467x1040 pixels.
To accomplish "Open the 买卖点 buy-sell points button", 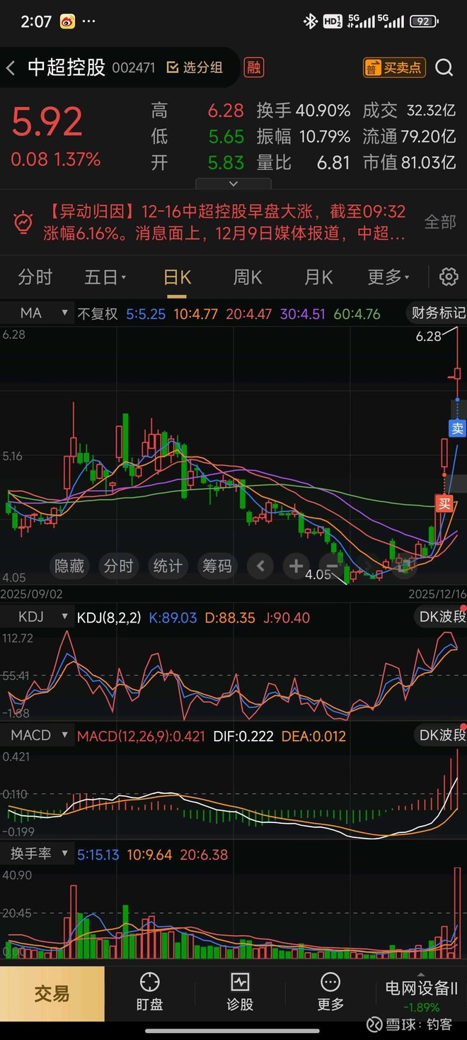I will [394, 67].
